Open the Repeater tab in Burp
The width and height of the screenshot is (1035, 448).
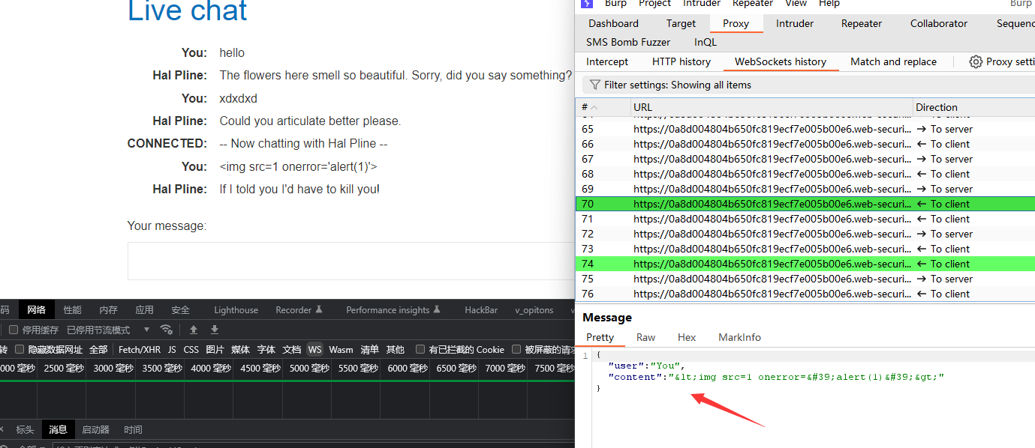861,23
